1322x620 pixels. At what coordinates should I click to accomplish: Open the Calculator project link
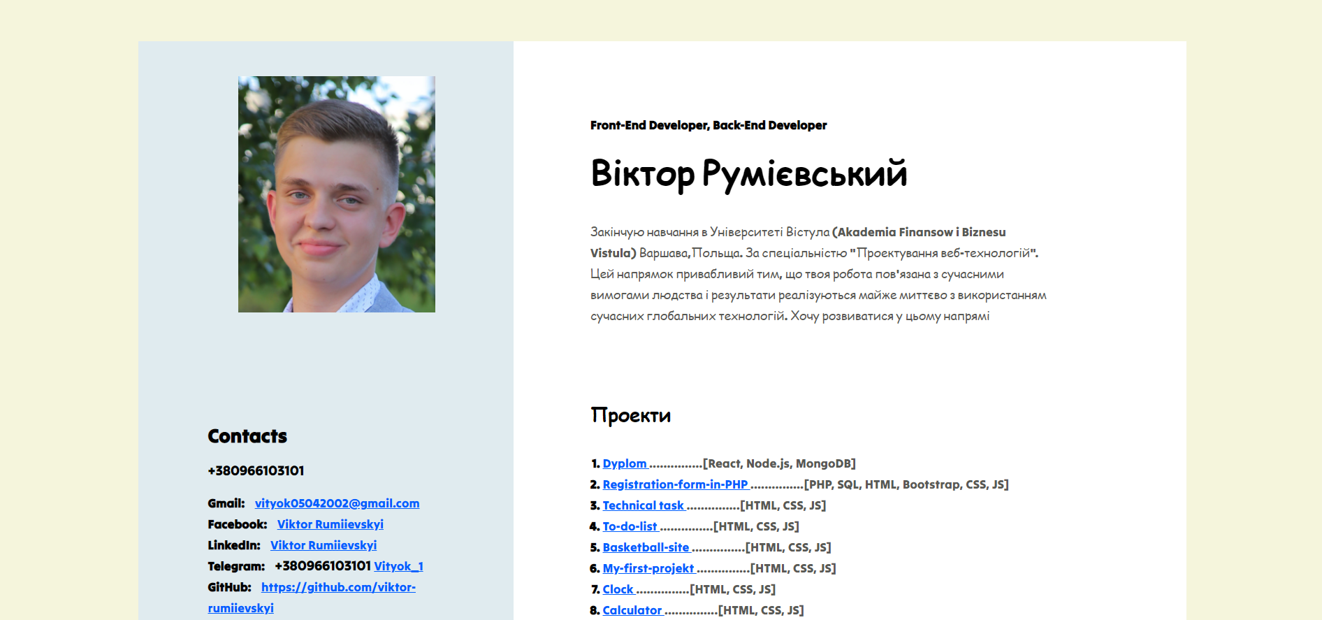click(633, 610)
